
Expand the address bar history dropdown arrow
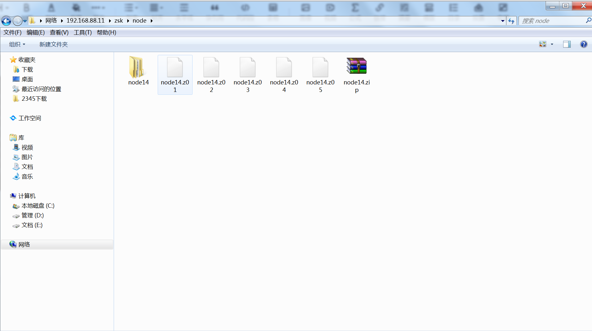(503, 21)
